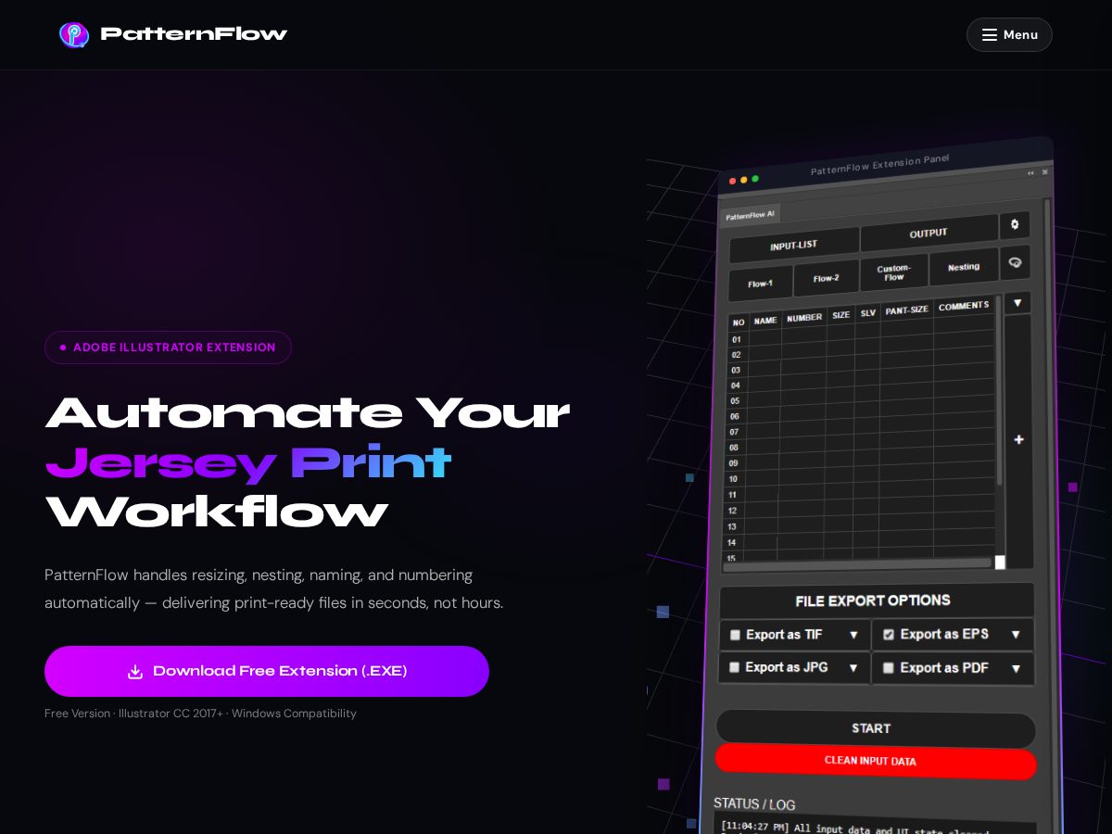Click the panel's green window dot

coord(755,179)
